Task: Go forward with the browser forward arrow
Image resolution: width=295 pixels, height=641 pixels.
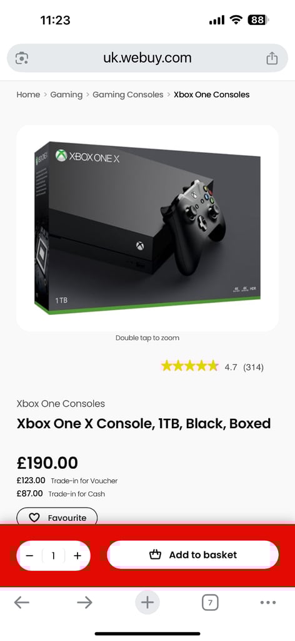Action: 84,602
